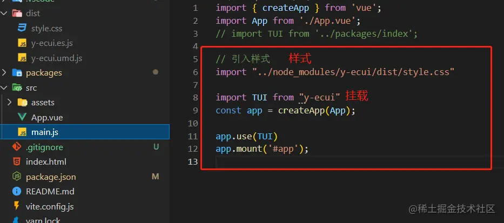This screenshot has height=223, width=504.
Task: Click the "y-ecui" import string
Action: point(320,97)
